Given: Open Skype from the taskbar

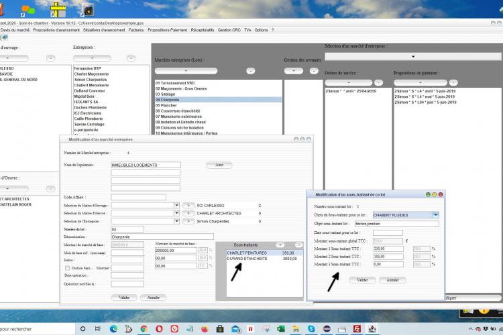Looking at the screenshot, I should point(311,329).
